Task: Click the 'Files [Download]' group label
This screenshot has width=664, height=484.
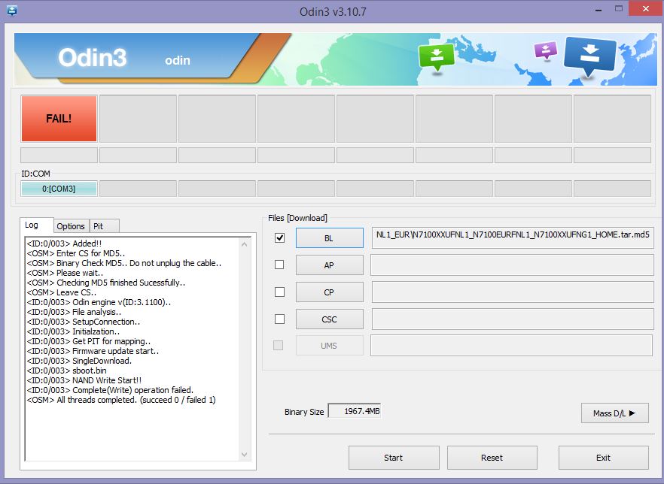Action: pos(297,218)
